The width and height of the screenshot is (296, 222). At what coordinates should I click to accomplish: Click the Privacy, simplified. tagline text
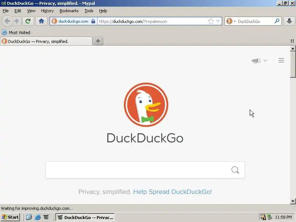(105, 192)
